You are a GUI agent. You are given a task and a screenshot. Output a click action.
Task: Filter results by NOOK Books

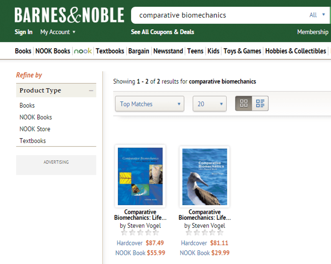click(x=36, y=117)
